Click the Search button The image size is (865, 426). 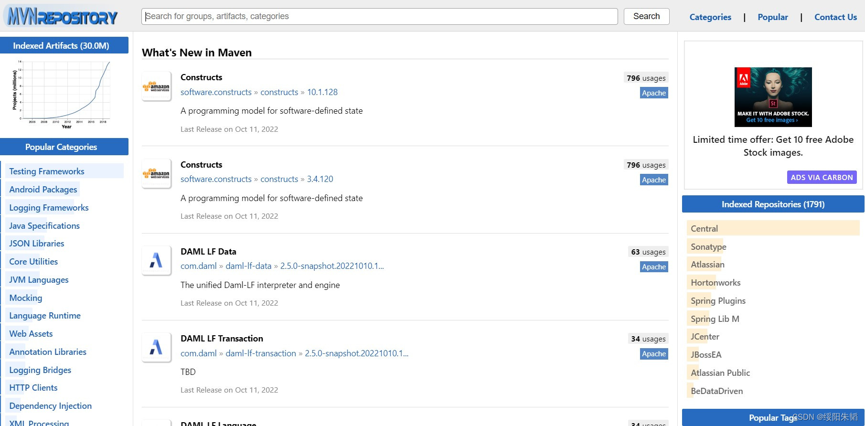tap(646, 16)
